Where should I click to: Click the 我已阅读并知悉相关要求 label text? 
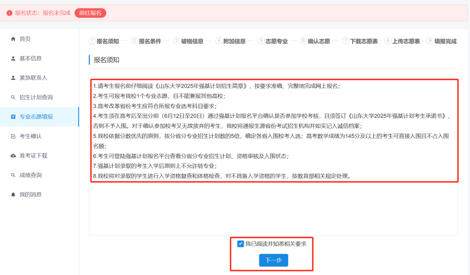coord(276,244)
